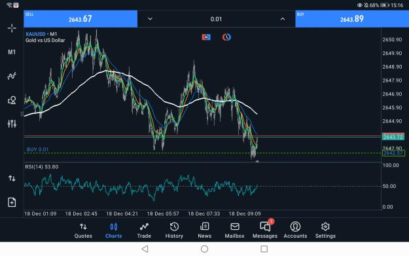Increase lot volume with up chevron
This screenshot has height=256, width=409.
[x=283, y=19]
